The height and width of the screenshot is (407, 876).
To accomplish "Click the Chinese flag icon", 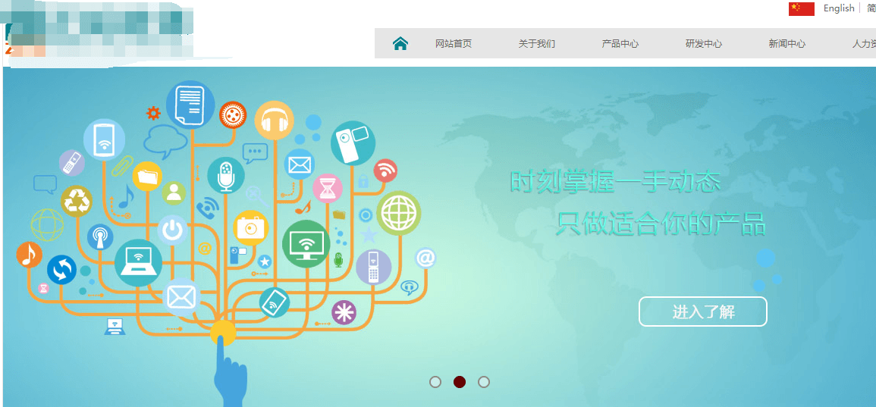I will coord(801,8).
